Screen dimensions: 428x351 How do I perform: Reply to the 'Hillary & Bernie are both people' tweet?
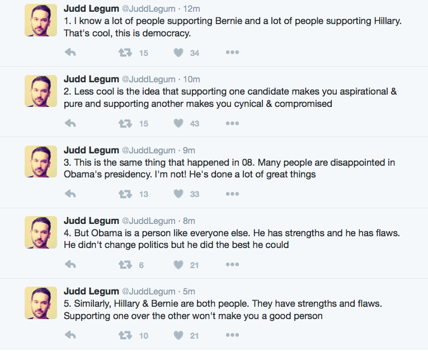point(70,335)
